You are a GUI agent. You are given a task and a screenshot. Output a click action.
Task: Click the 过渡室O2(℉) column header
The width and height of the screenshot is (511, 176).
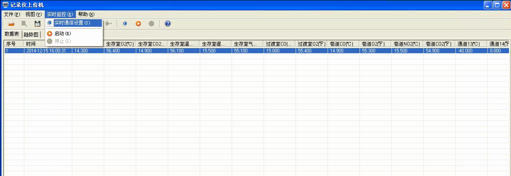click(312, 44)
